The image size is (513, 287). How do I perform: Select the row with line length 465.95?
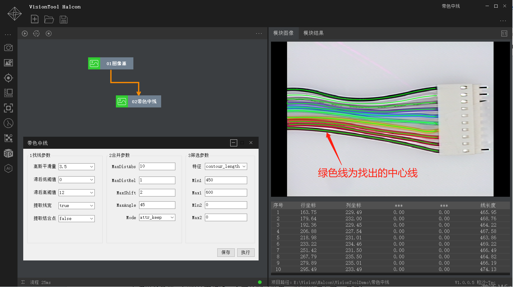tap(390, 212)
